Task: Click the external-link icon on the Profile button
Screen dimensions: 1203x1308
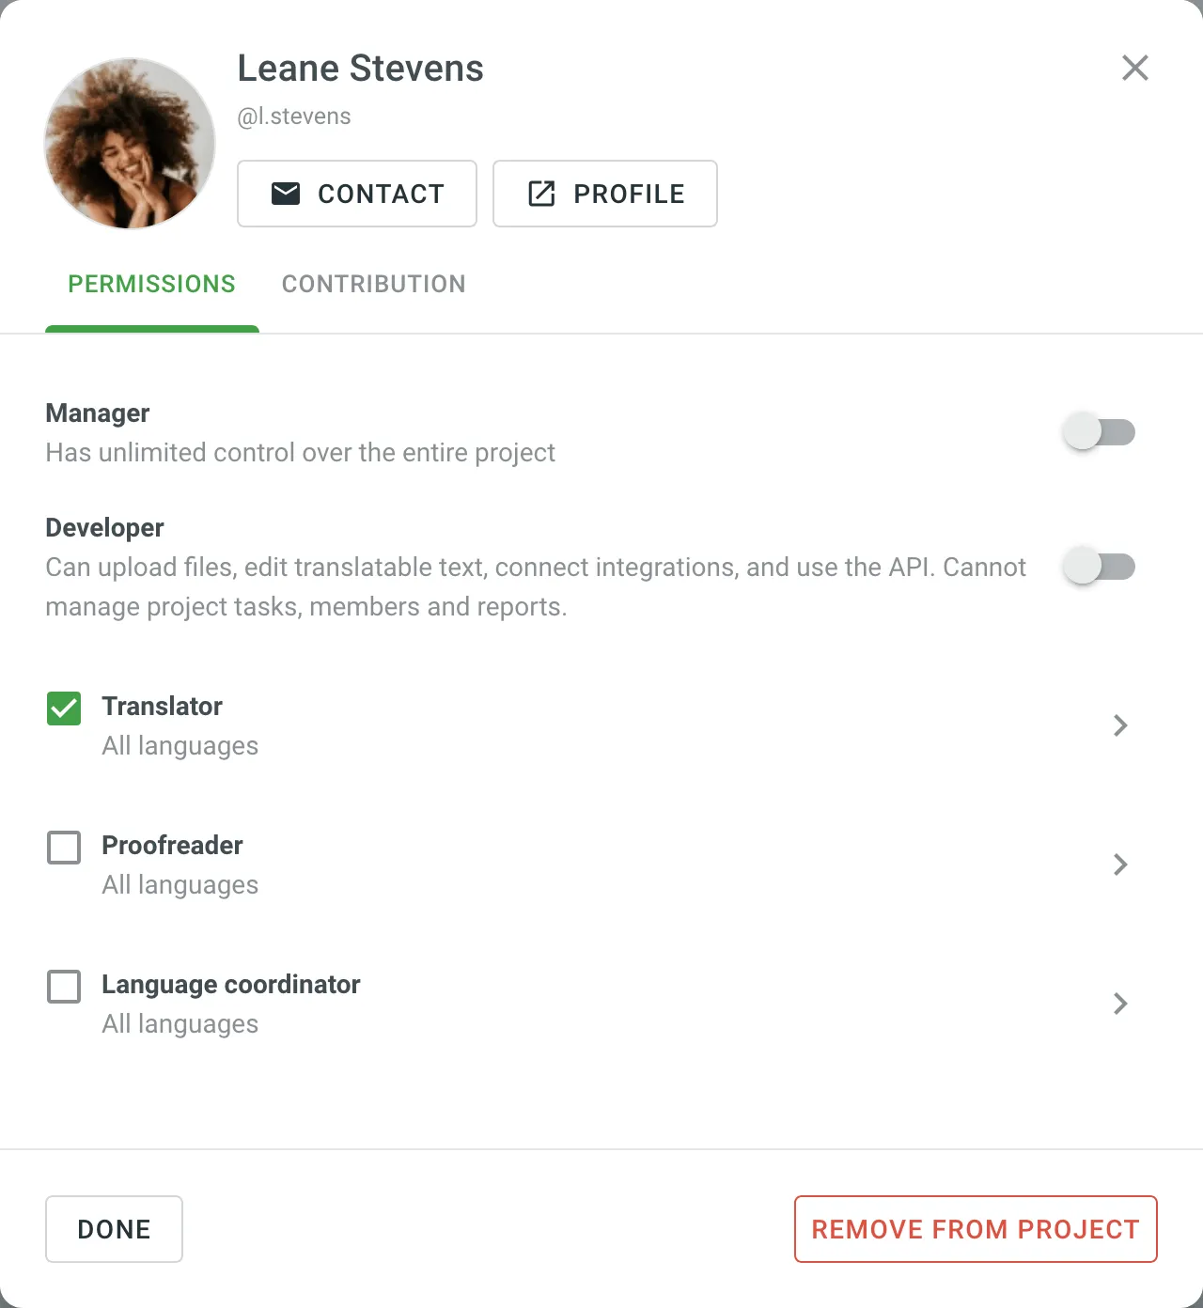Action: pyautogui.click(x=540, y=194)
